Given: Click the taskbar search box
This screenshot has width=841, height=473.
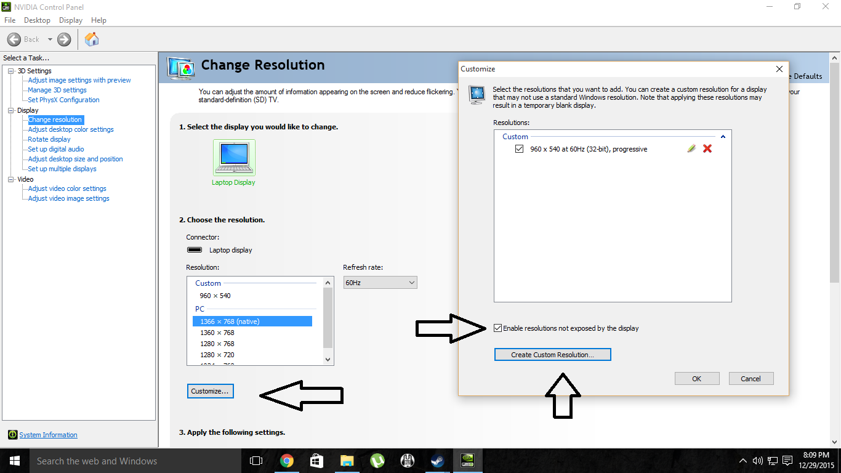Looking at the screenshot, I should point(135,461).
